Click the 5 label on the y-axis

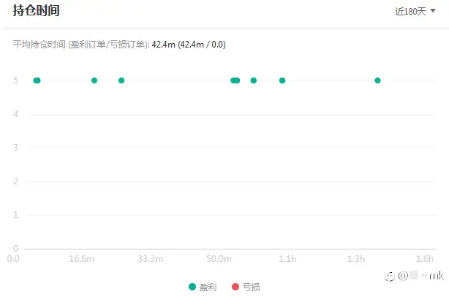click(x=16, y=80)
